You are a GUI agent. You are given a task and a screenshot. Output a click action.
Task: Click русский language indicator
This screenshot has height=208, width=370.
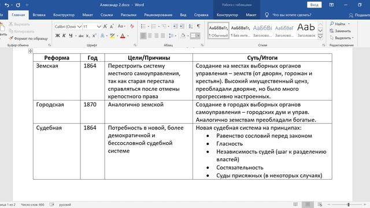point(65,205)
